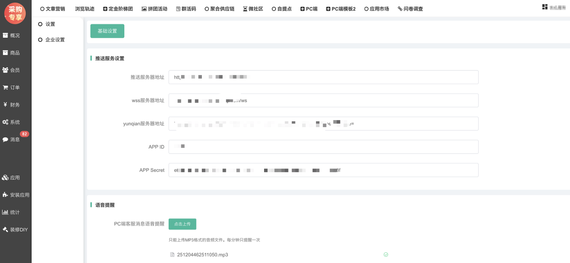This screenshot has width=570, height=263.
Task: Open 消息 messages with 82 badge
Action: click(x=11, y=140)
